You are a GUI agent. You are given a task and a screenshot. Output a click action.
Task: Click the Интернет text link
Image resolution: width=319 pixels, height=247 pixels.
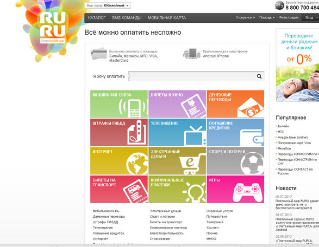pos(101,239)
